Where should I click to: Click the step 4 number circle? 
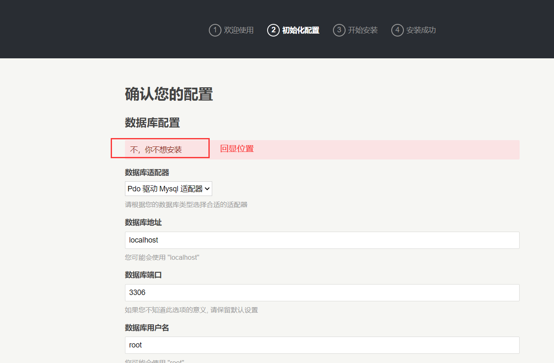(x=397, y=30)
